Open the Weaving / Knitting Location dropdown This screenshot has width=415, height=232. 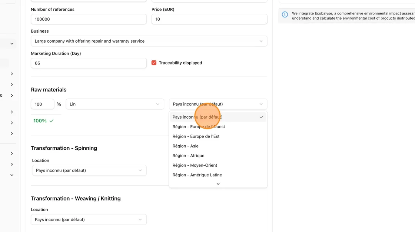click(x=89, y=219)
